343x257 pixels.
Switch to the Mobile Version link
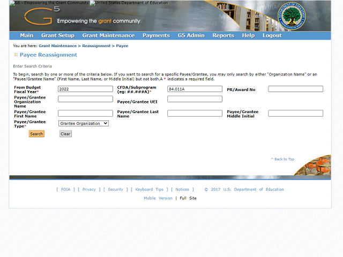(158, 198)
